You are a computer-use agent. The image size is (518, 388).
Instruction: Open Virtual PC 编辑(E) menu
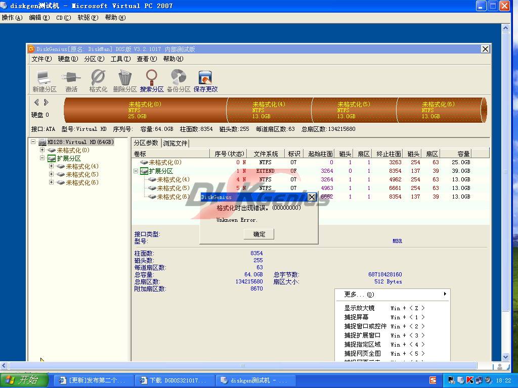(x=39, y=18)
